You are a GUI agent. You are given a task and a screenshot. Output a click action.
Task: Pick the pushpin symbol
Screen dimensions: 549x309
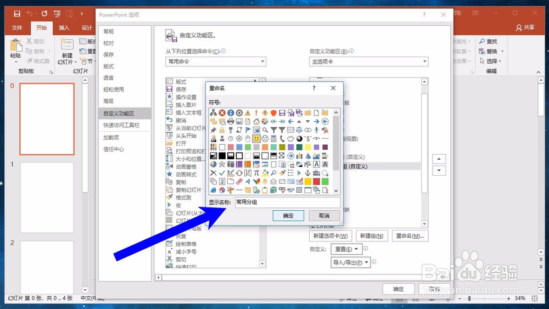[214, 130]
